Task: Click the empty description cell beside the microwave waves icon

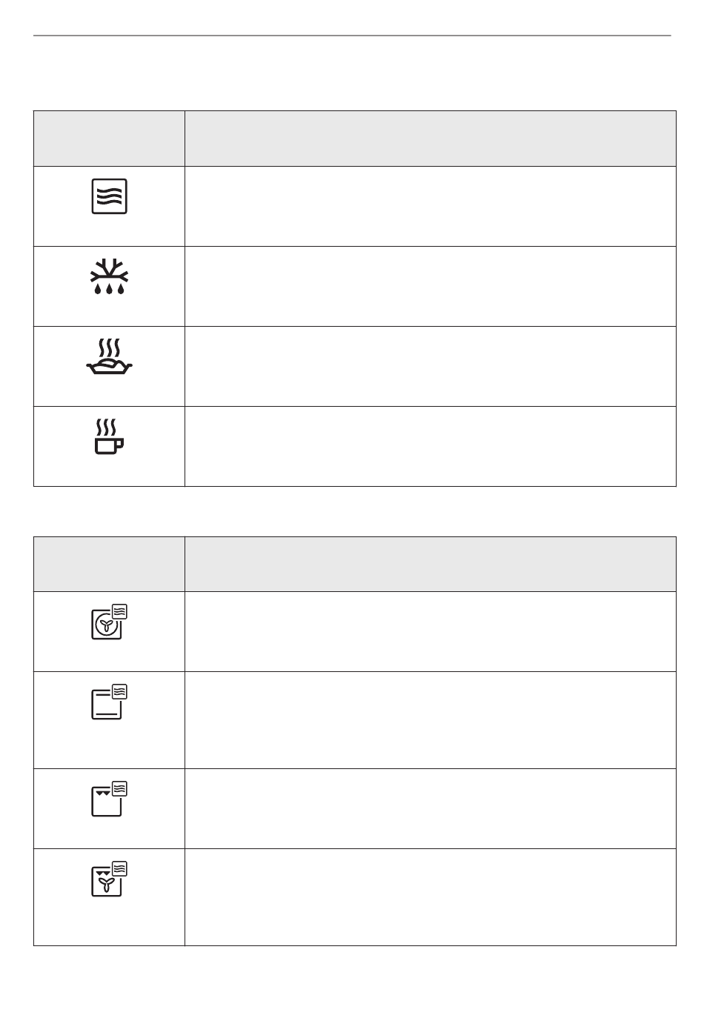Action: click(431, 206)
